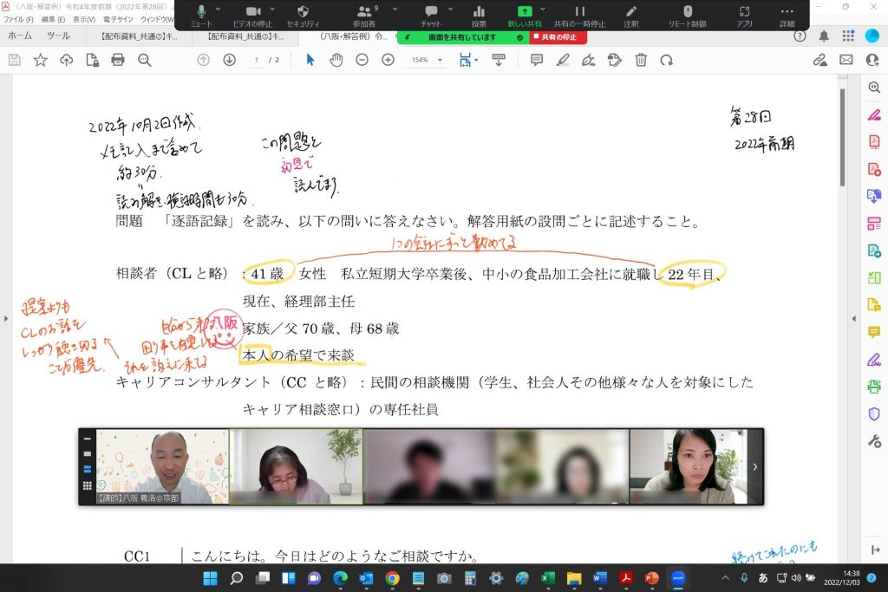
Task: Zoom in with the plus magnifier icon
Action: [x=388, y=60]
